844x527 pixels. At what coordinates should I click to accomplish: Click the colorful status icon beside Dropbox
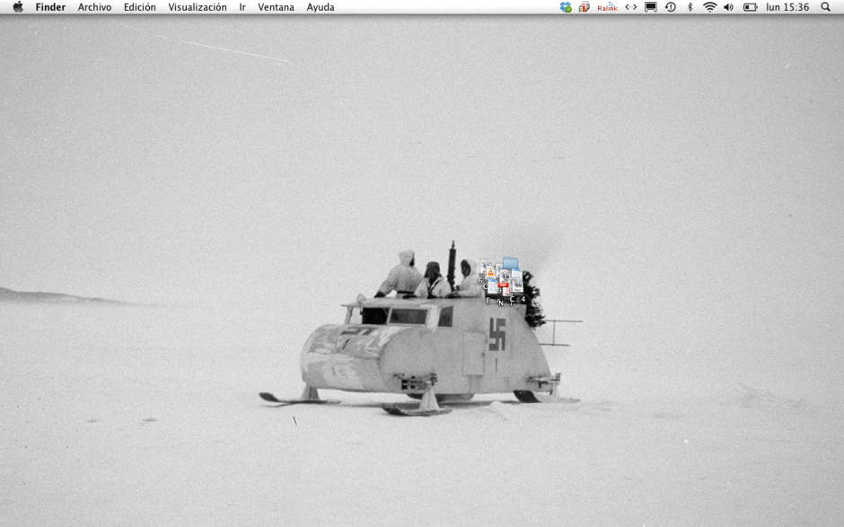pyautogui.click(x=583, y=7)
